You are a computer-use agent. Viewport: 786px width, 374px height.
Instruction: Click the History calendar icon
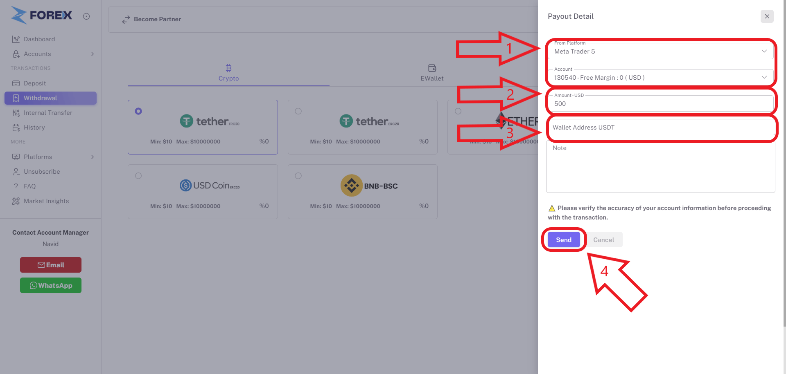[16, 128]
